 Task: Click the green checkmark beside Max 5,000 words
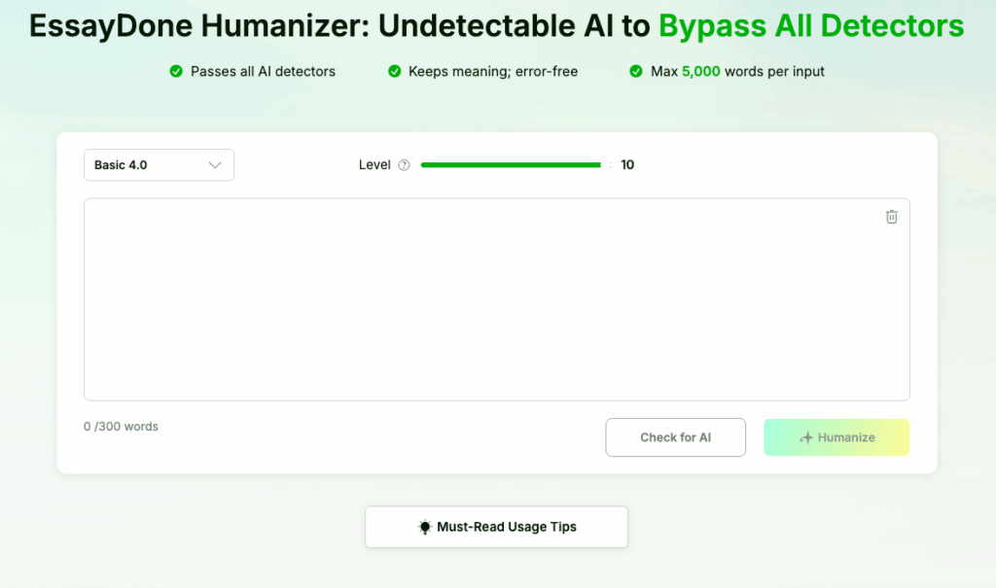coord(635,71)
